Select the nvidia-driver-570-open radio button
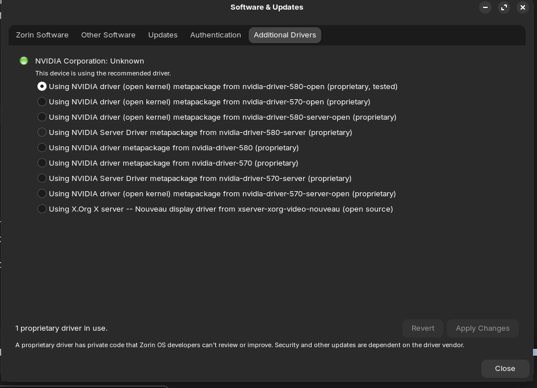The height and width of the screenshot is (388, 537). click(x=42, y=102)
